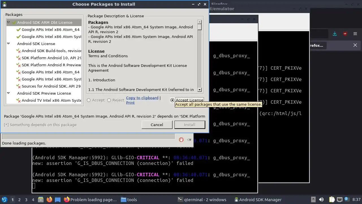
Task: Launch Firefox from the taskbar quick launcher
Action: click(49, 199)
